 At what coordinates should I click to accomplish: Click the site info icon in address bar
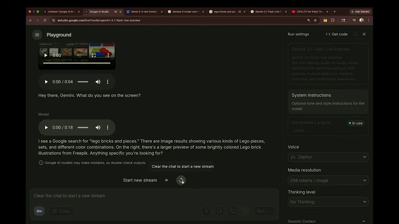[53, 20]
